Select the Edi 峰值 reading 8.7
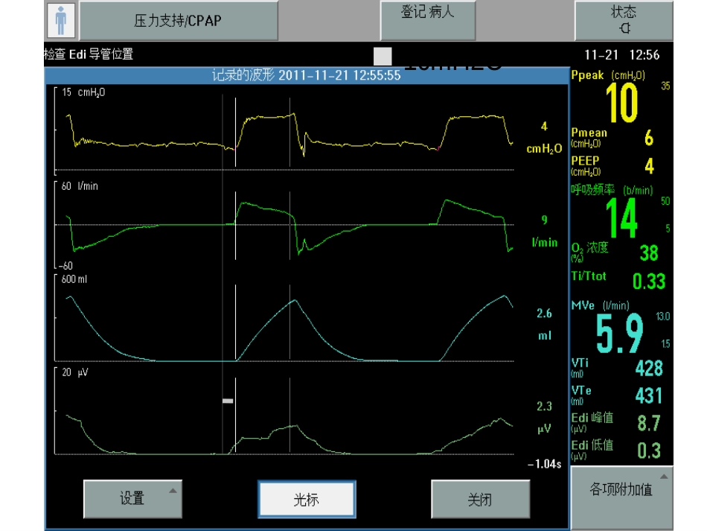The width and height of the screenshot is (707, 531). (x=649, y=423)
